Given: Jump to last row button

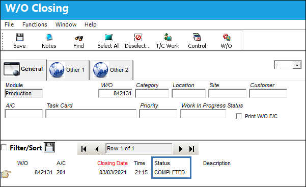Looking at the screenshot, I should point(191,149).
